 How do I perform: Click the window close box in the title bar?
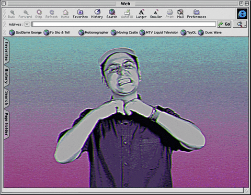tap(4, 3)
